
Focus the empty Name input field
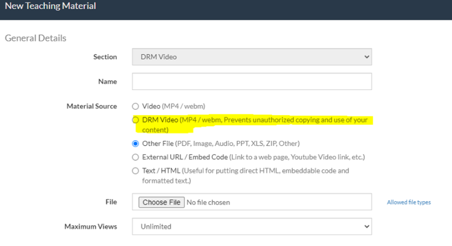pyautogui.click(x=252, y=81)
